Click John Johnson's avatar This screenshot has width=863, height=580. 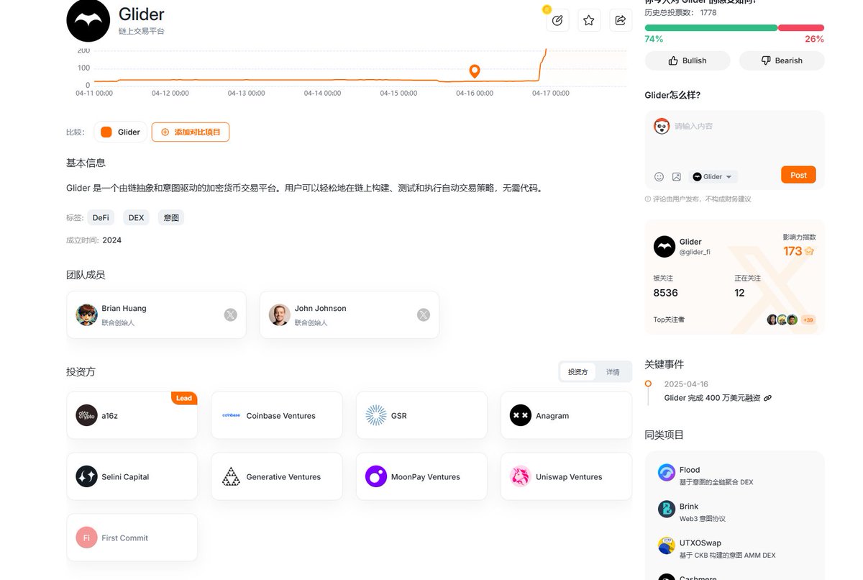(280, 315)
